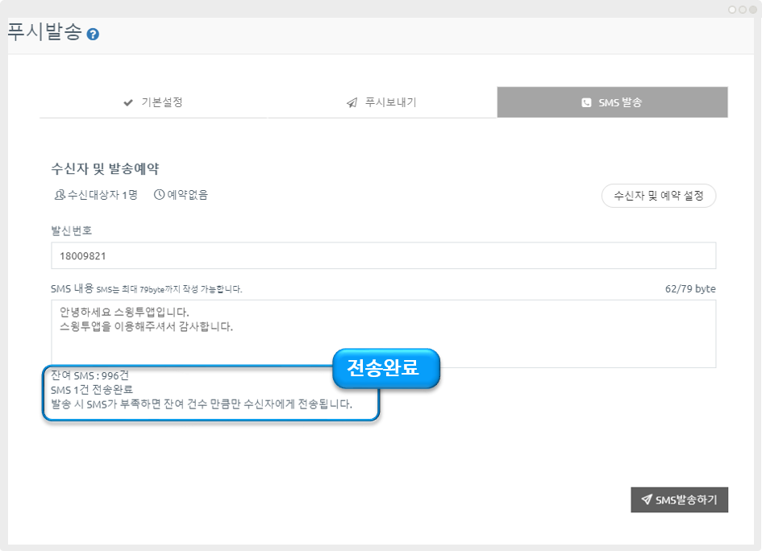The width and height of the screenshot is (762, 551).
Task: Click the phone icon on SMS 발송 tab
Action: (x=586, y=103)
